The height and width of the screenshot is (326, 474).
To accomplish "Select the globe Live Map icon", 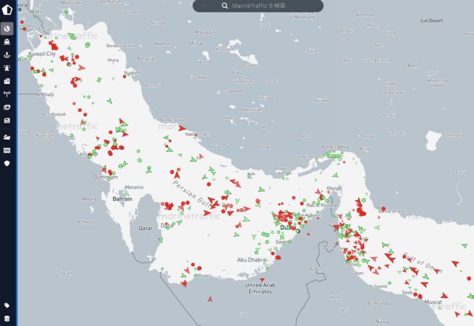I will click(8, 28).
